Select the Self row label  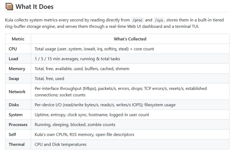click(12, 135)
